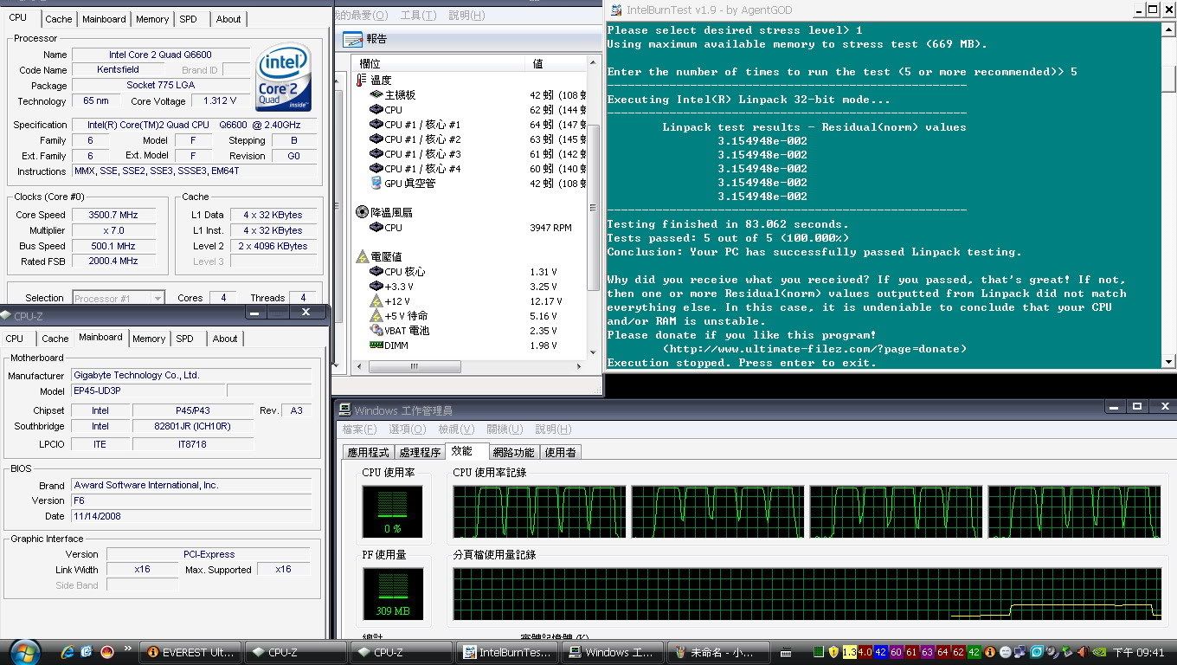Open the 工具(T) menu in EVEREST
This screenshot has width=1177, height=665.
[x=418, y=16]
